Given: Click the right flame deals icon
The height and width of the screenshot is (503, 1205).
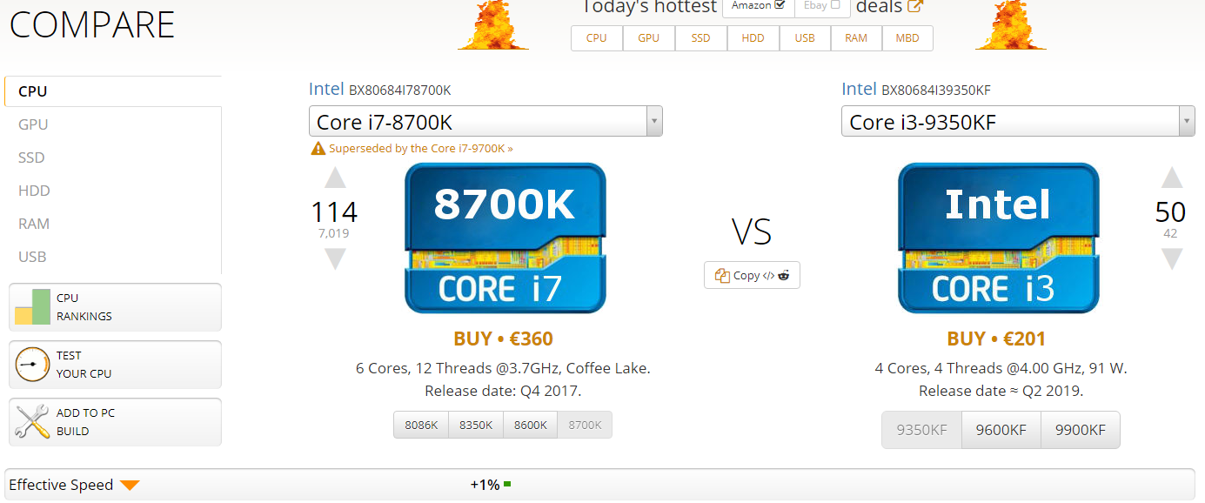Looking at the screenshot, I should [1010, 24].
